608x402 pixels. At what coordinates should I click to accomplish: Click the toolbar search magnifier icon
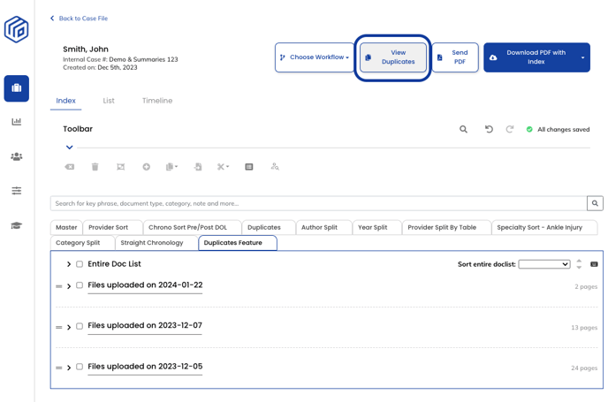tap(463, 129)
